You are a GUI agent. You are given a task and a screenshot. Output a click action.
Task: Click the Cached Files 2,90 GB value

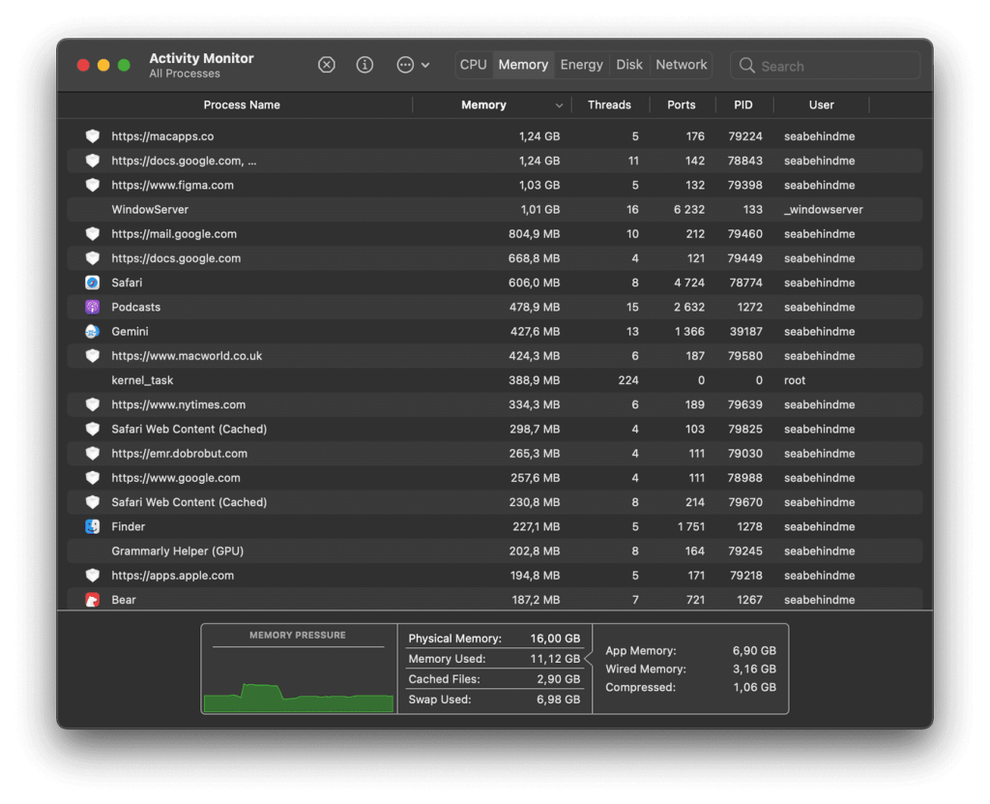[558, 679]
